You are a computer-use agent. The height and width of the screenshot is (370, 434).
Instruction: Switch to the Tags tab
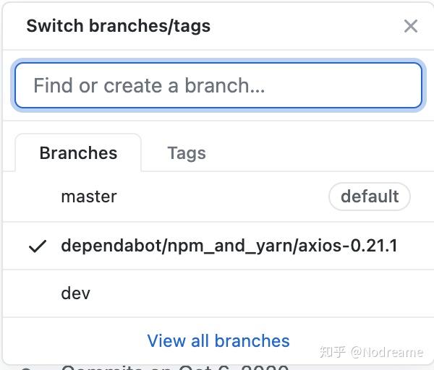(x=187, y=153)
